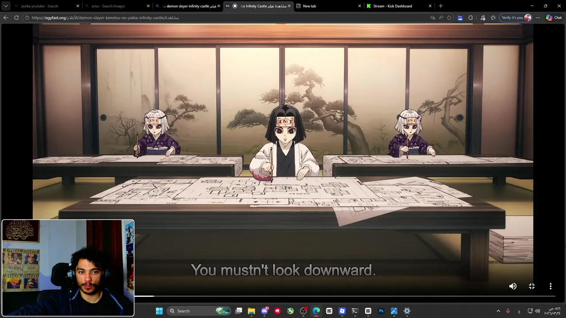Open the media control music-note icon
The height and width of the screenshot is (318, 566).
point(482,18)
